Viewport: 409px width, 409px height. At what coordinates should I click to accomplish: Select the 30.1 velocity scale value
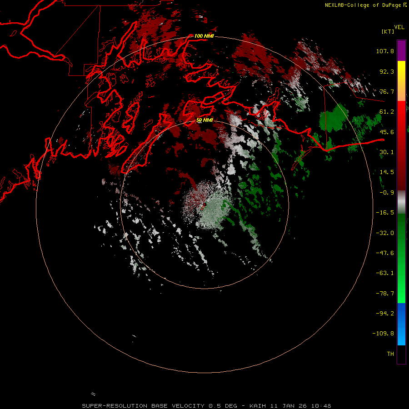(x=387, y=152)
